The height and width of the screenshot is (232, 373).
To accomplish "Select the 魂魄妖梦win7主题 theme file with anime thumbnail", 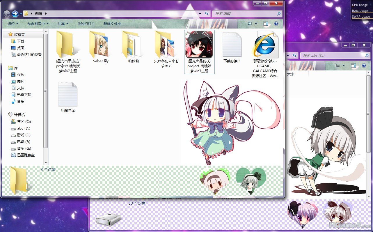I will tap(199, 52).
